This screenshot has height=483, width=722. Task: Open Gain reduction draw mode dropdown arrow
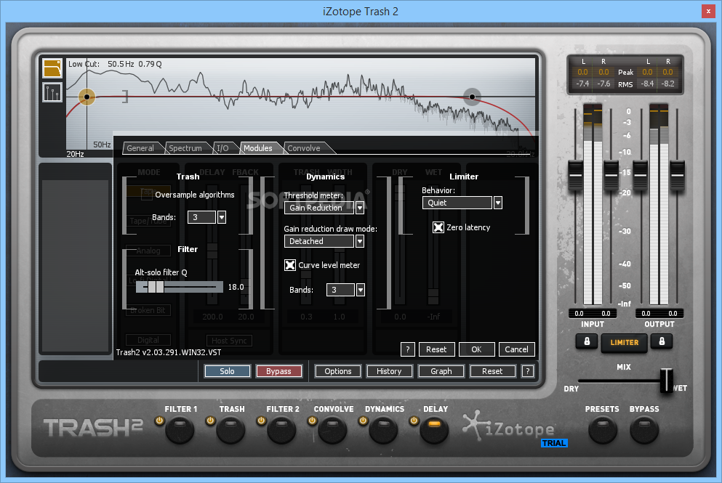click(360, 241)
